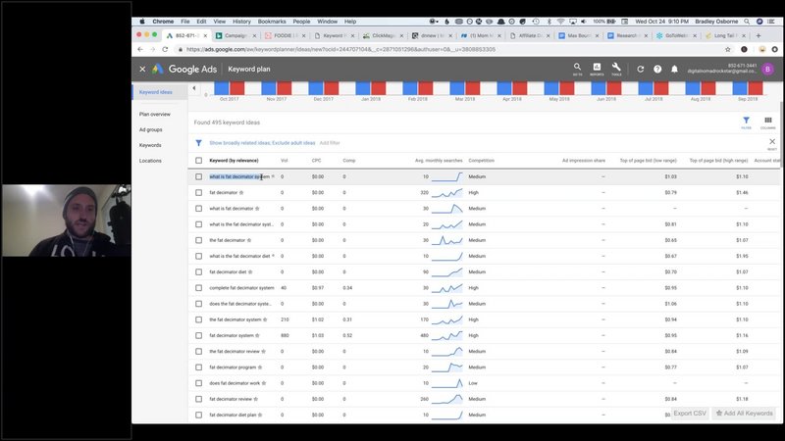Image resolution: width=785 pixels, height=441 pixels.
Task: Sort by Top of page bid (high range)
Action: [718, 161]
